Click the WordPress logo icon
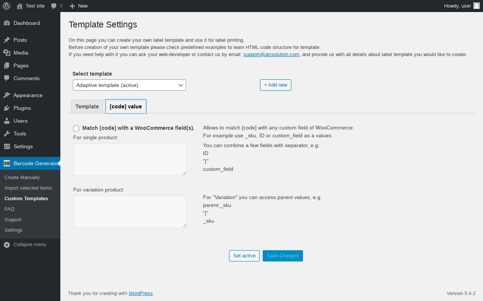 [6, 6]
